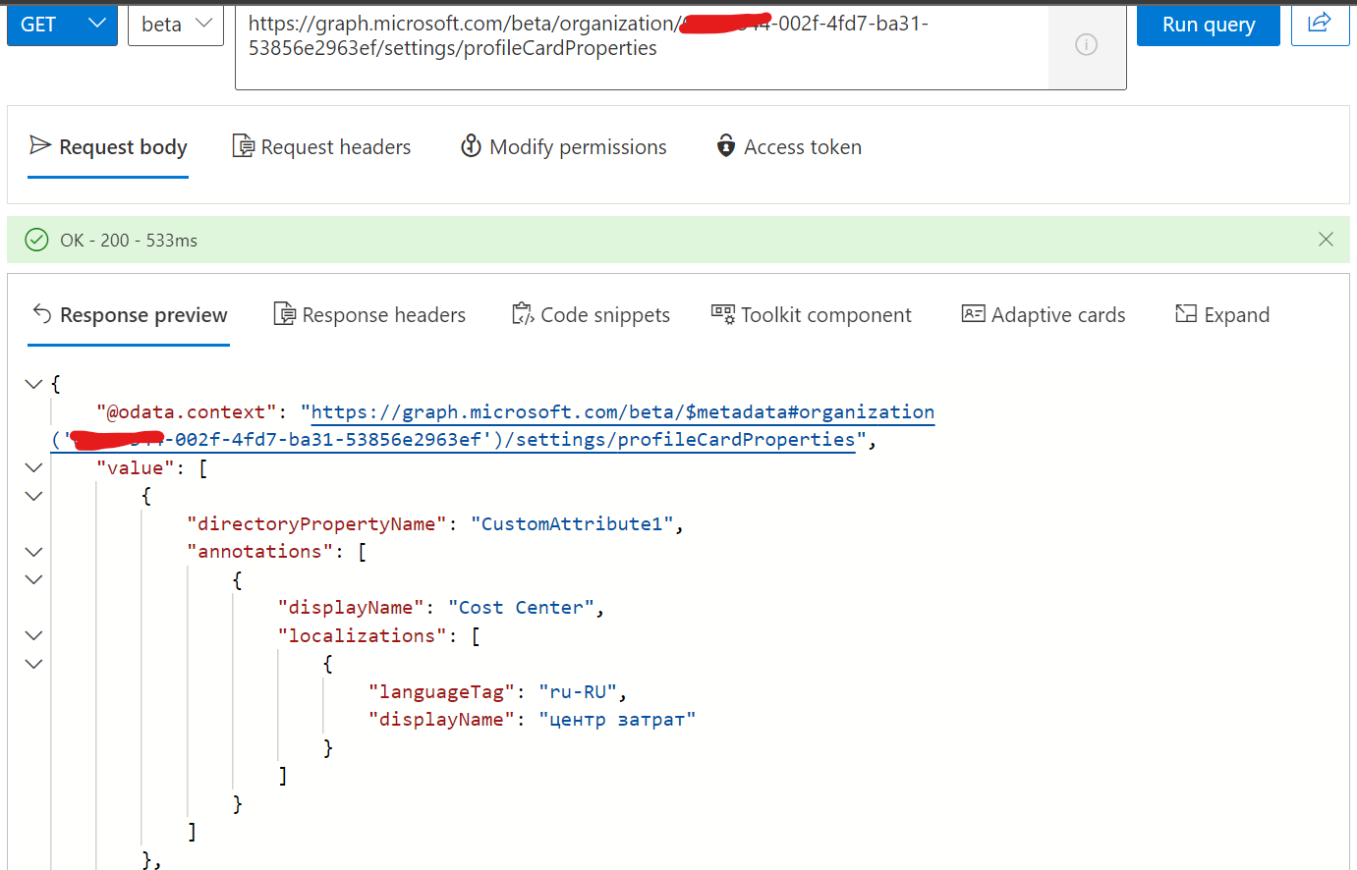Open the beta API version dropdown
The image size is (1357, 870).
pyautogui.click(x=176, y=25)
